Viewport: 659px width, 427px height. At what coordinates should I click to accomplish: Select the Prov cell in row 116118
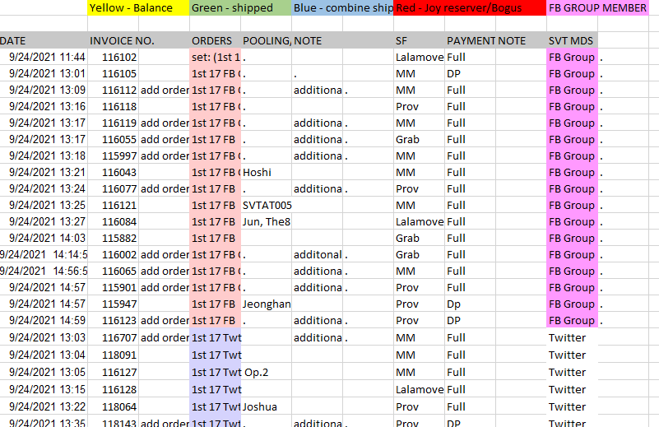(419, 106)
